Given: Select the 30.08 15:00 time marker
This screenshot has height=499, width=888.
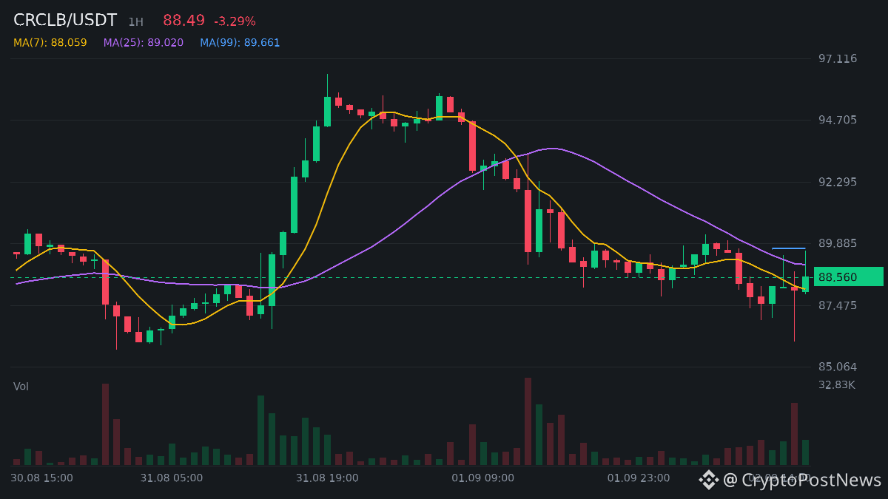Looking at the screenshot, I should click(41, 478).
